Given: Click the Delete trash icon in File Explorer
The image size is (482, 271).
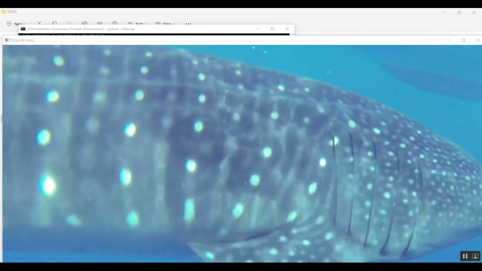Looking at the screenshot, I should coord(115,23).
